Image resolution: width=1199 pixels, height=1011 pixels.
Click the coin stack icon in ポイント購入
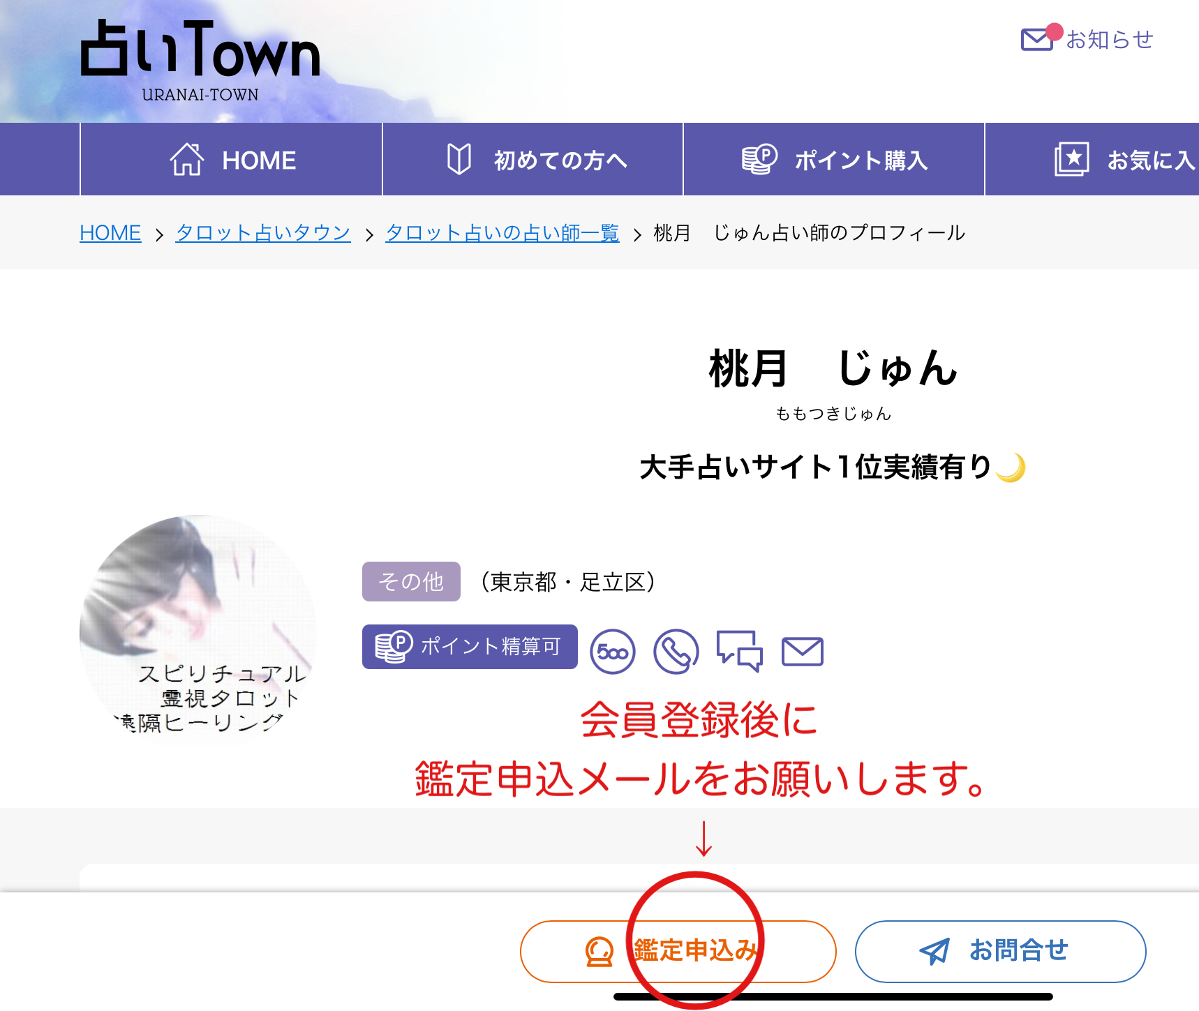point(759,160)
